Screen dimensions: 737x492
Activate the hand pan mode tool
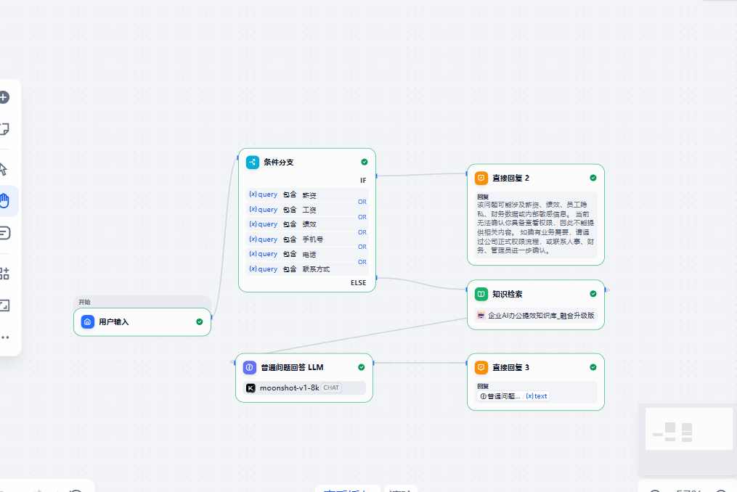4,201
